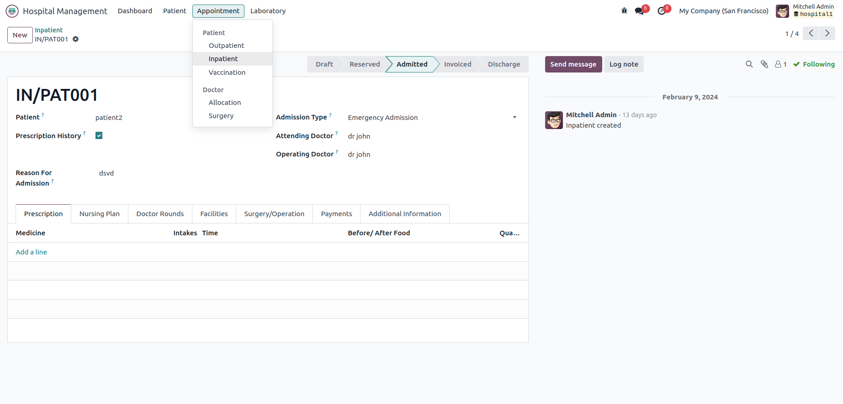Click the Add a line link
The height and width of the screenshot is (404, 843).
tap(31, 252)
